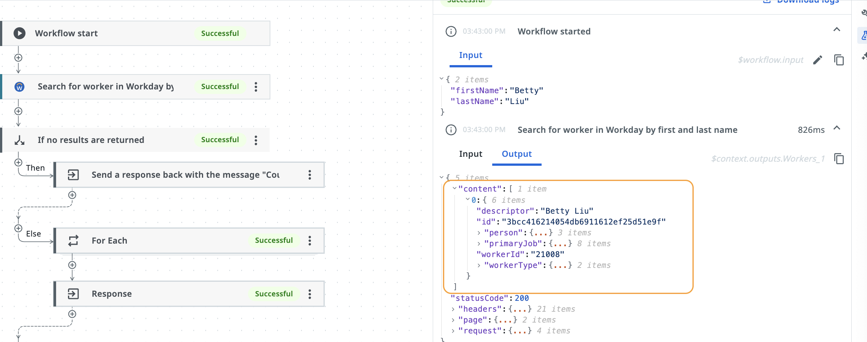Click the info icon beside Workflow started
Screen dimensions: 867x342
[x=451, y=31]
